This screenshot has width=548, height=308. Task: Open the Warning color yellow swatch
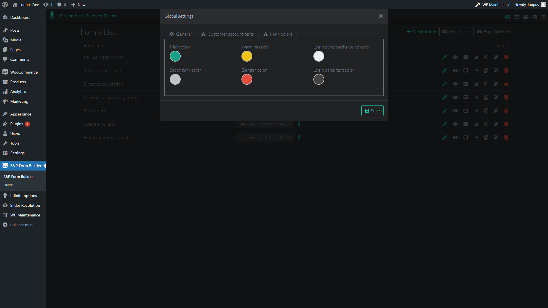[x=247, y=56]
